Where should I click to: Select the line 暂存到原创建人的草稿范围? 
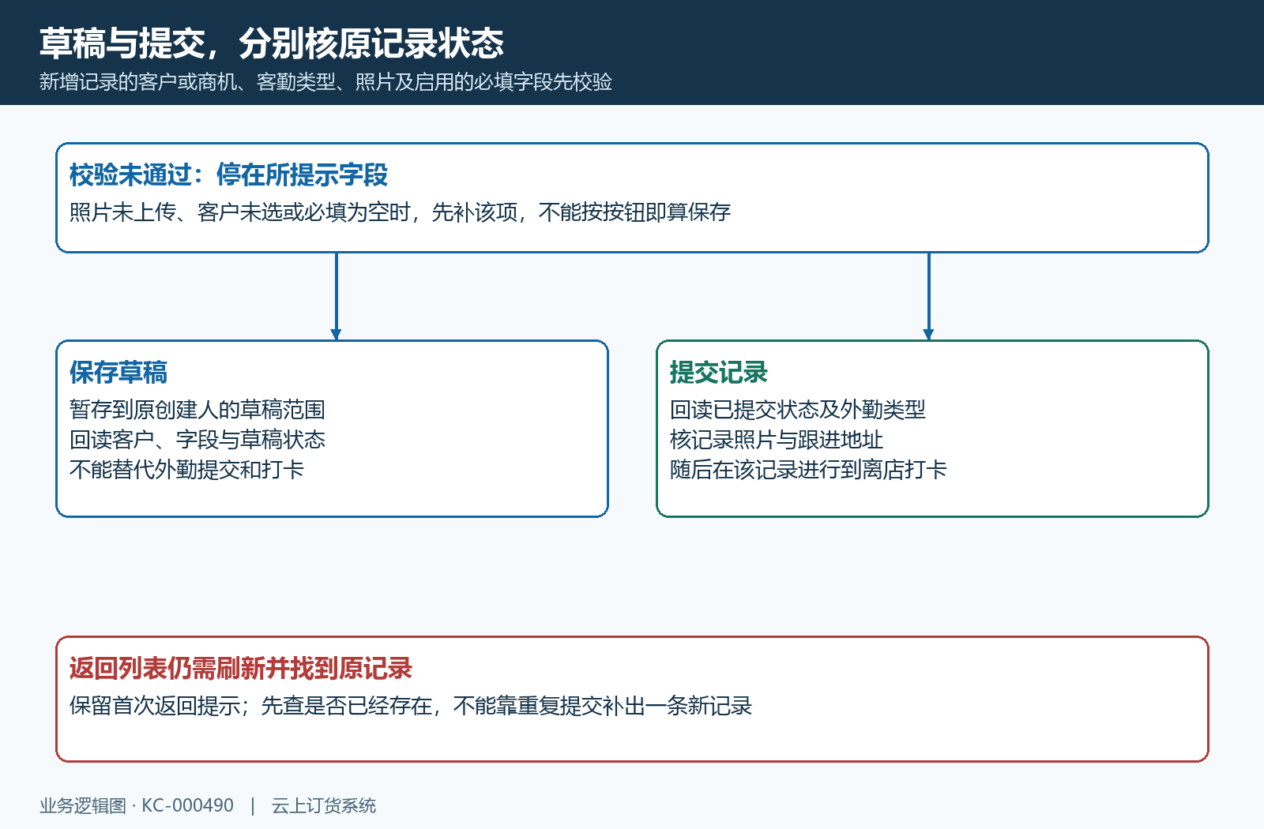(x=197, y=410)
